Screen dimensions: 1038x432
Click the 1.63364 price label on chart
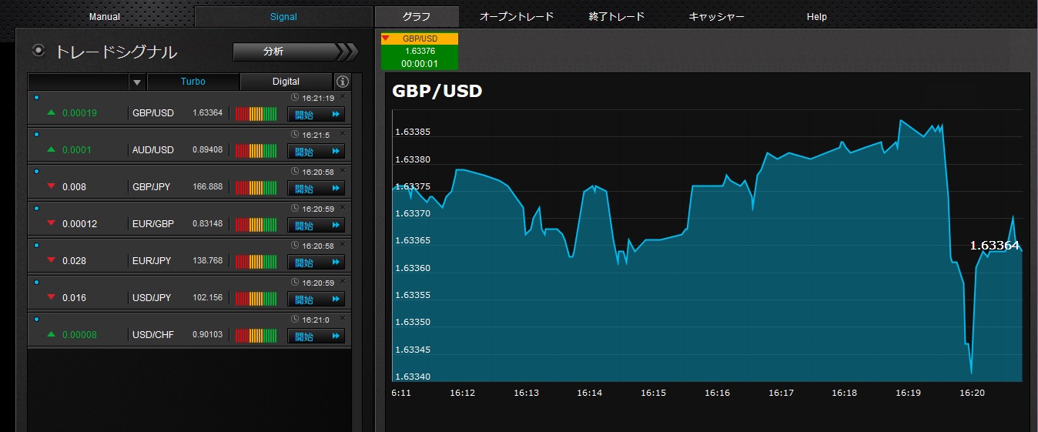[994, 246]
